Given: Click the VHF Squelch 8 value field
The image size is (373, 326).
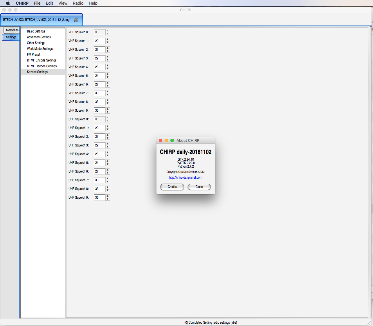Looking at the screenshot, I should pos(100,102).
